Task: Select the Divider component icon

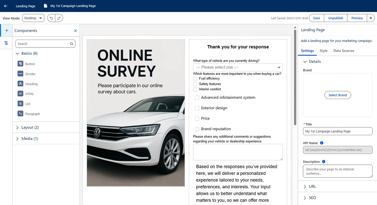Action: pos(20,74)
